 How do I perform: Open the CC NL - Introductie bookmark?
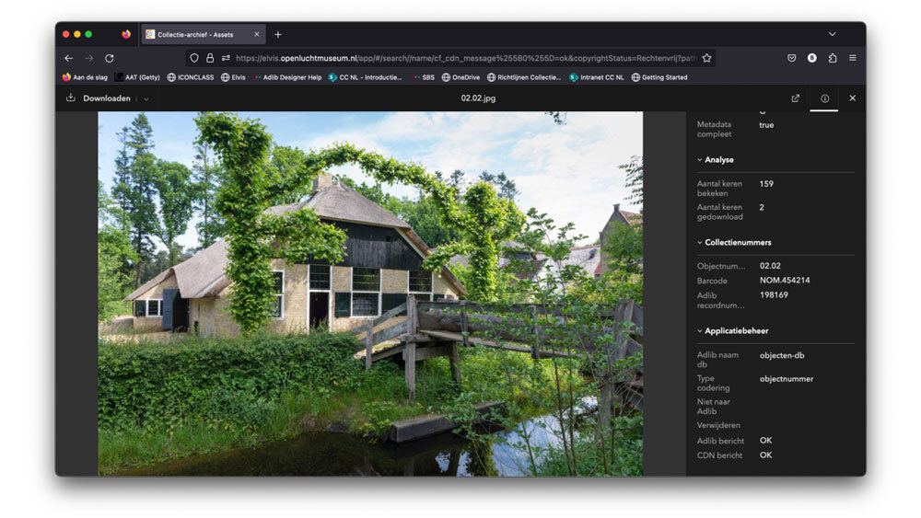tap(366, 77)
